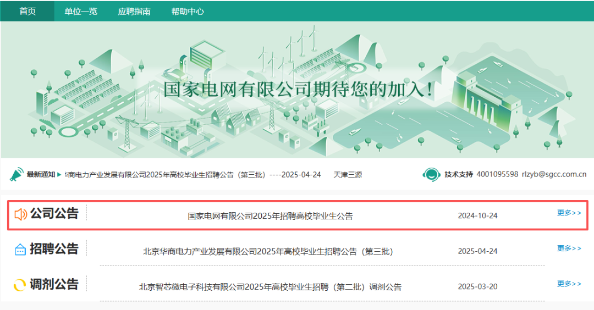Click the rlzyb@sgcc.com.cn email address
The width and height of the screenshot is (594, 310).
point(554,174)
